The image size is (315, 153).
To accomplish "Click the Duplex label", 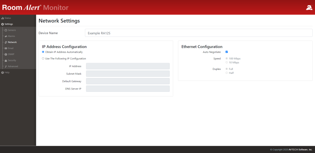I will 217,69.
